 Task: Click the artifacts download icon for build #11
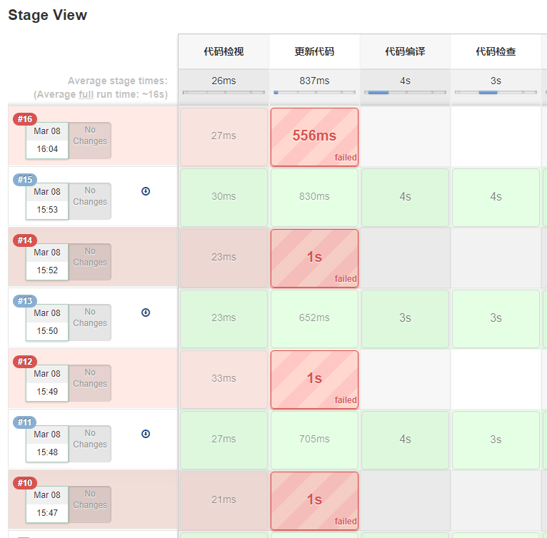pyautogui.click(x=146, y=434)
